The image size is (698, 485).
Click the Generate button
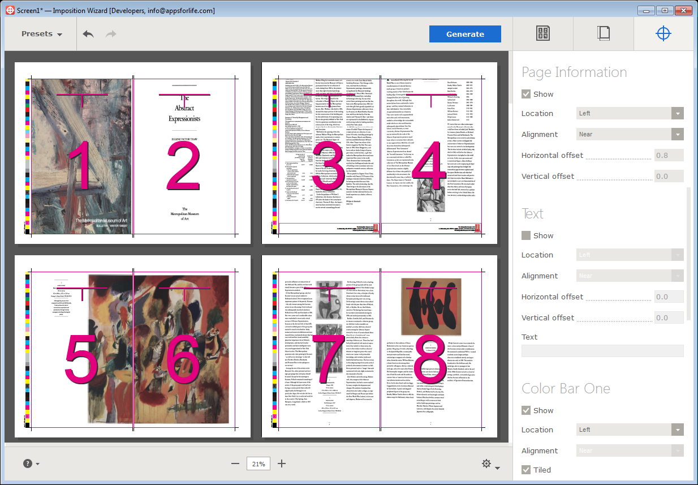click(x=465, y=34)
